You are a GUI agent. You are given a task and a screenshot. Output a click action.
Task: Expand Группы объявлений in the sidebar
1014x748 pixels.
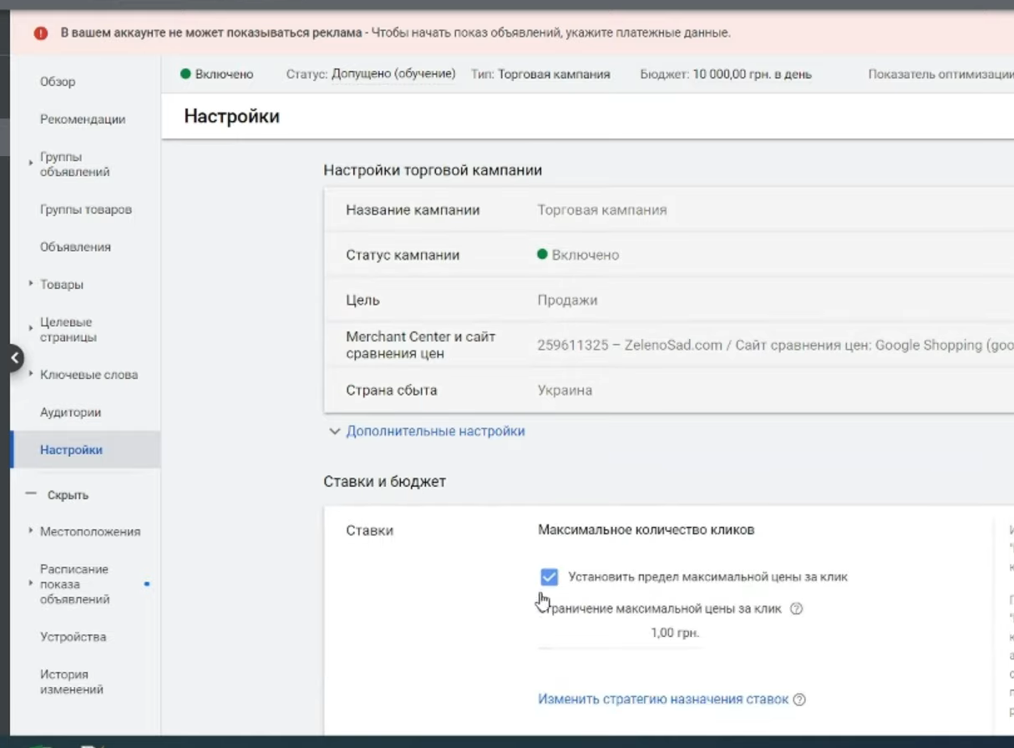pyautogui.click(x=74, y=164)
